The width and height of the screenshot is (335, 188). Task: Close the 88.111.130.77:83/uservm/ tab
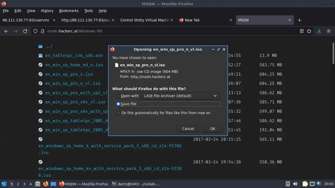pos(54,20)
